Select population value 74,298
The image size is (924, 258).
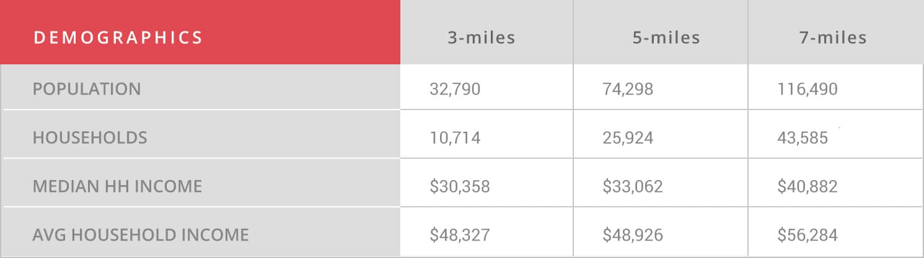pyautogui.click(x=628, y=89)
